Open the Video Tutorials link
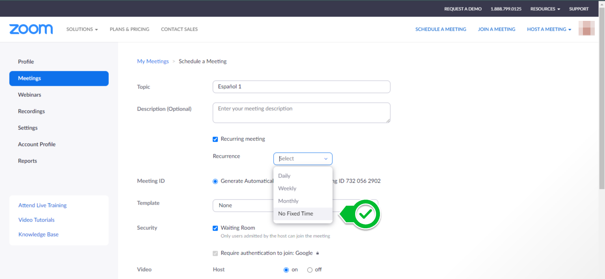 click(37, 220)
